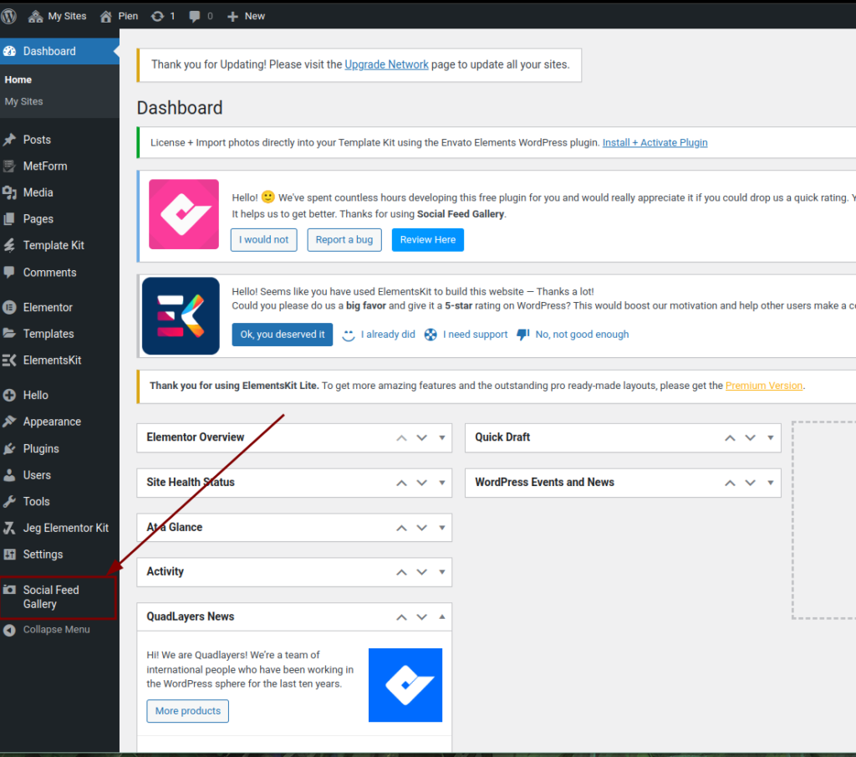Open the Upgrade Network link
This screenshot has width=856, height=757.
(386, 64)
